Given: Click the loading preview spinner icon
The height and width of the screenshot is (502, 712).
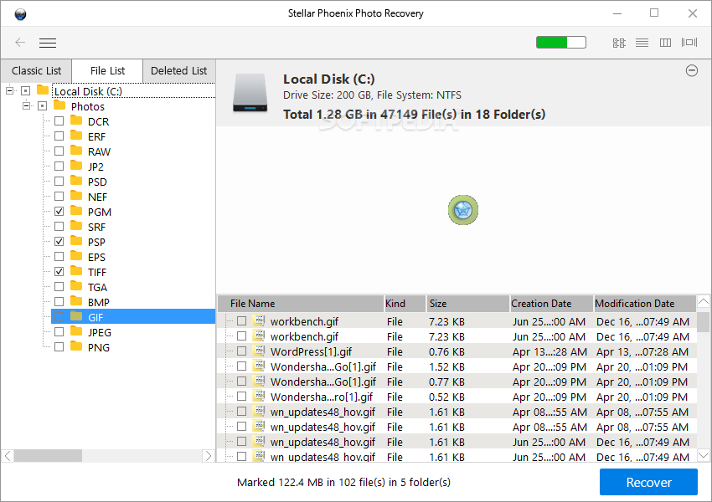Looking at the screenshot, I should point(463,210).
